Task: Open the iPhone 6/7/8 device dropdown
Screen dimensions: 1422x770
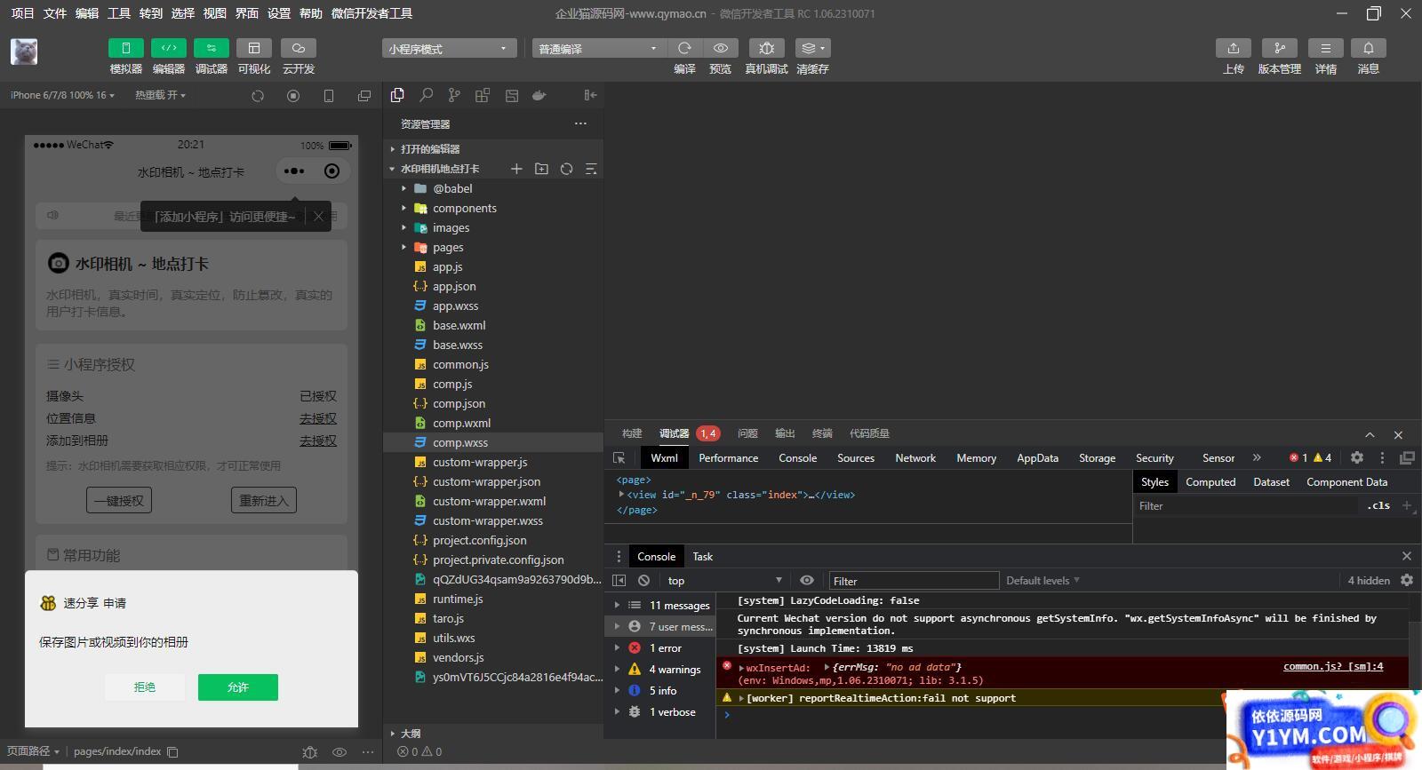Action: pos(62,95)
